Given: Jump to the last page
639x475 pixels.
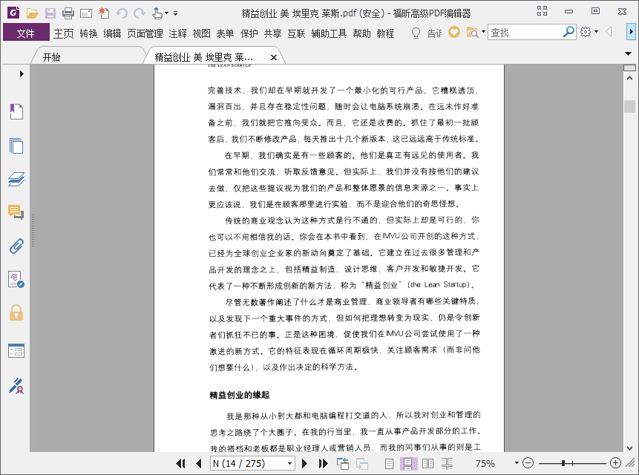Looking at the screenshot, I should (x=323, y=463).
